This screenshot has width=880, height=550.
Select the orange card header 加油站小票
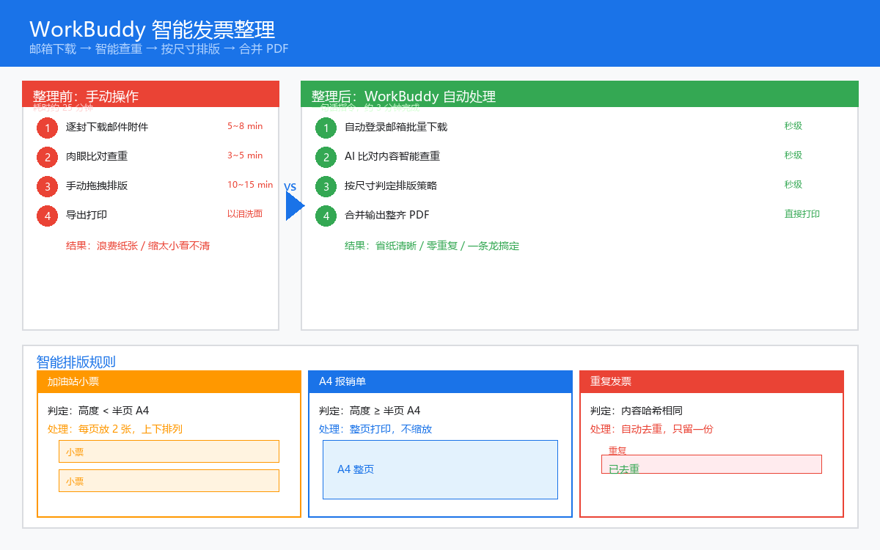point(169,381)
